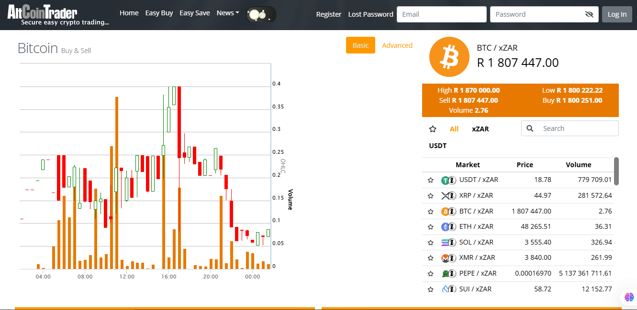Select the All markets tab

[x=454, y=129]
